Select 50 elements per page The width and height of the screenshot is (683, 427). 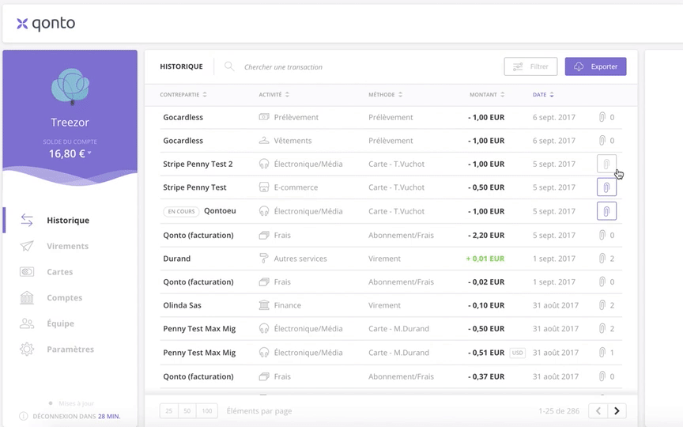coord(187,411)
